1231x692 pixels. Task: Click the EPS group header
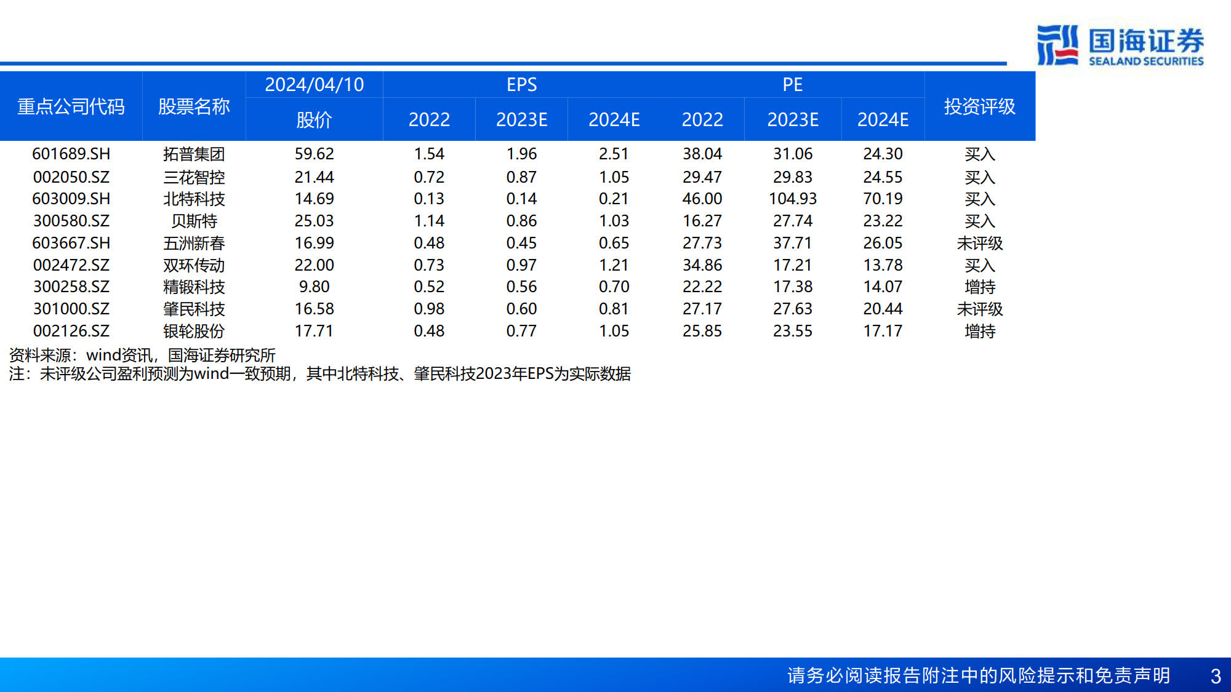521,84
